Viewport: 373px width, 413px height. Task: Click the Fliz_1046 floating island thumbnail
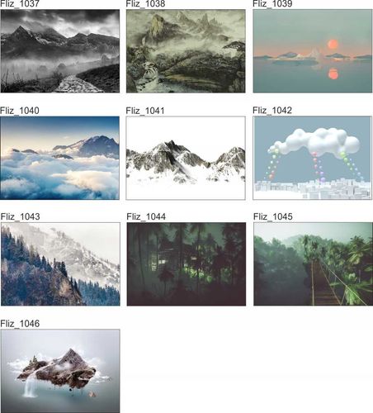coord(60,371)
